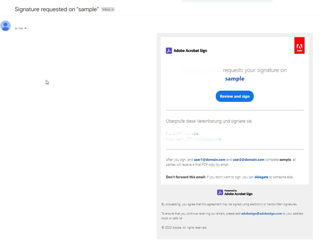
Task: Click the "Adobe Acrobat Sign" header title text
Action: 190,51
